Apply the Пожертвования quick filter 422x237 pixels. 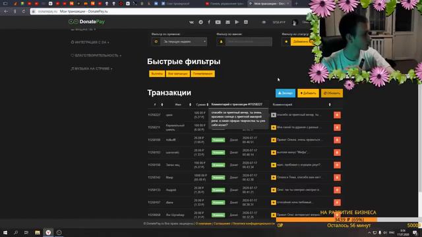tap(202, 74)
